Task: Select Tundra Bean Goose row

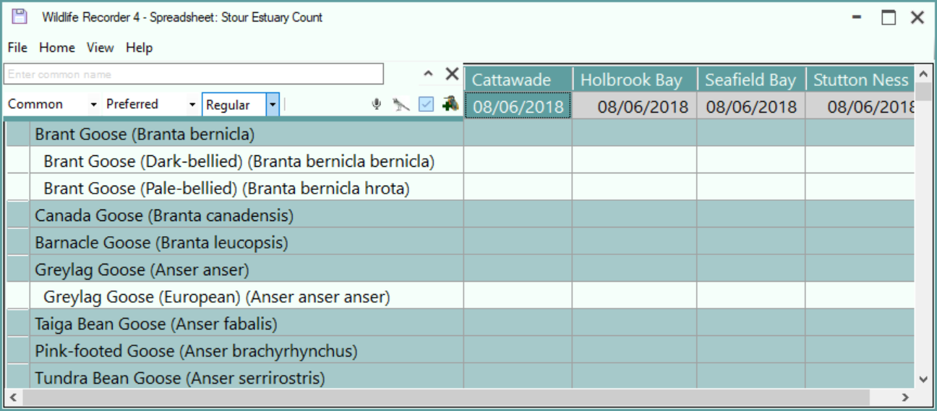Action: [246, 376]
